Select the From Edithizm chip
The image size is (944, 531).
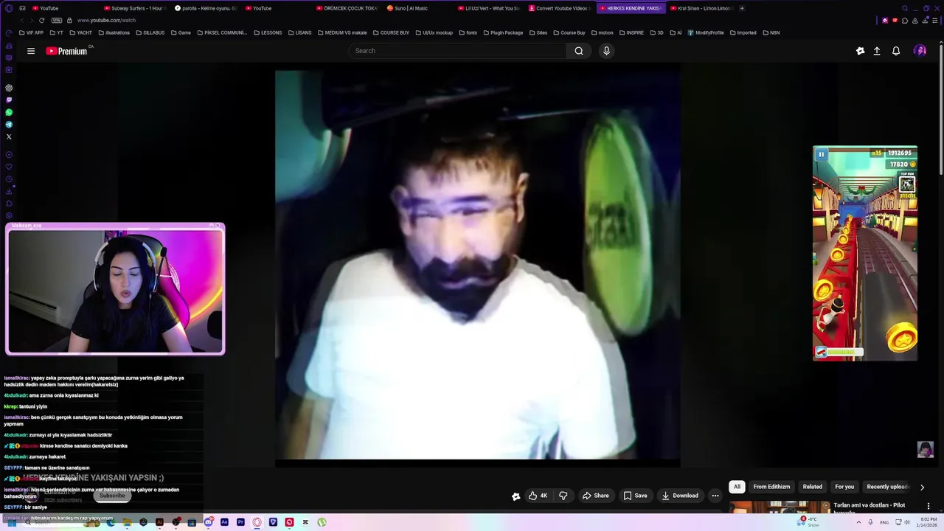pos(771,487)
